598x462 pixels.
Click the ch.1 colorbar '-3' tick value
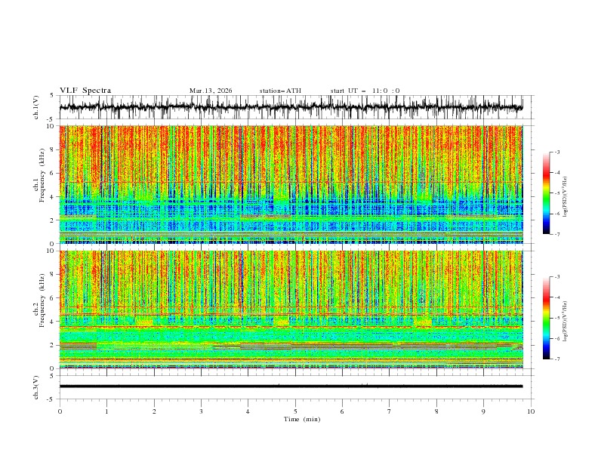pyautogui.click(x=556, y=152)
